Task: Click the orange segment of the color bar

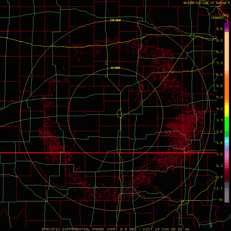Action: [227, 89]
